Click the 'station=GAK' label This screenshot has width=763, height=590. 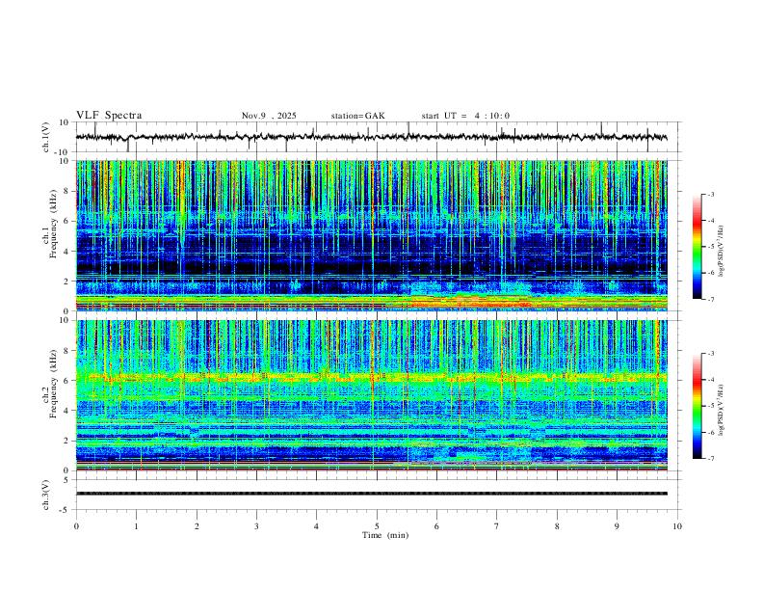click(x=357, y=116)
